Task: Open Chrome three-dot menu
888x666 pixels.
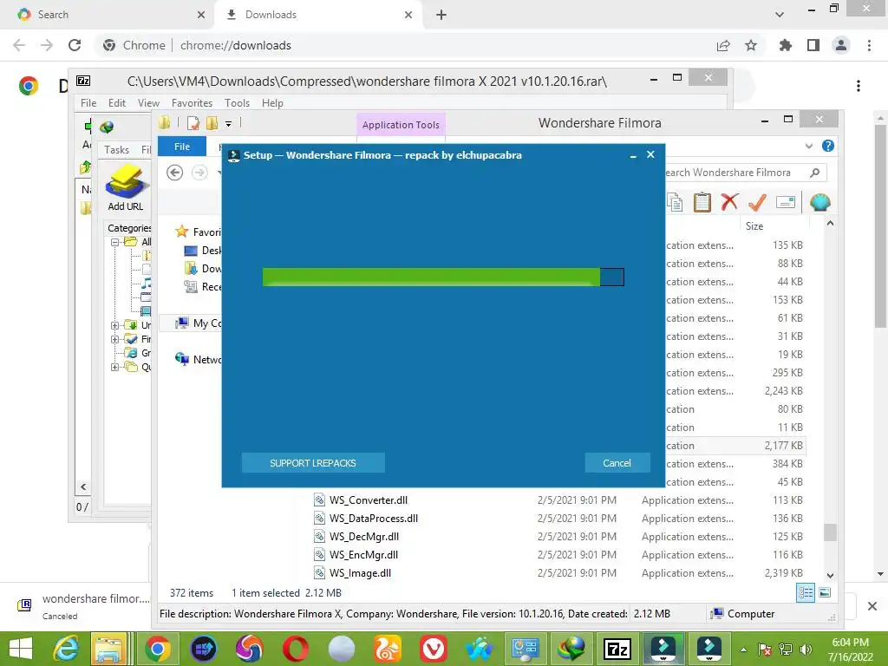Action: [x=869, y=45]
